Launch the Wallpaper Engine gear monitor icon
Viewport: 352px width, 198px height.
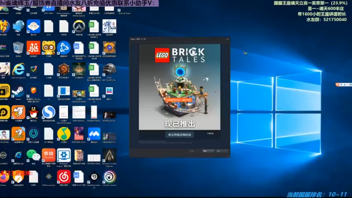tap(64, 155)
